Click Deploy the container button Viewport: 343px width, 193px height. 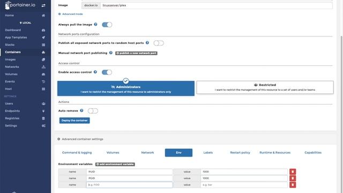[74, 121]
